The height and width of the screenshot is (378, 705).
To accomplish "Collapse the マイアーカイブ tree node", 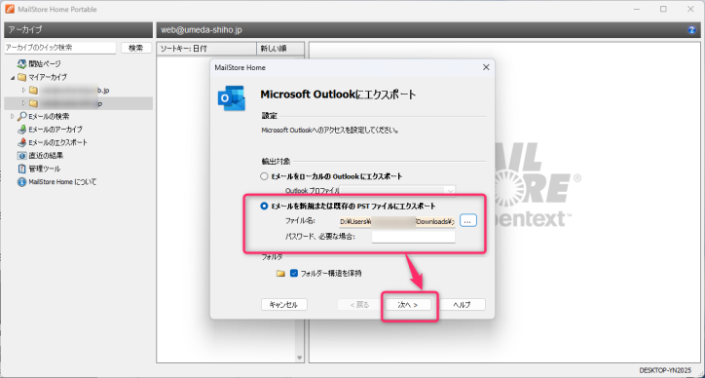I will pos(13,77).
